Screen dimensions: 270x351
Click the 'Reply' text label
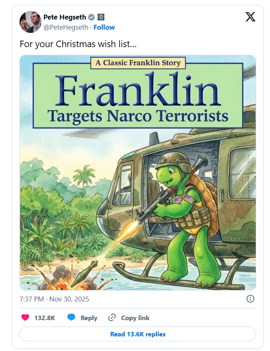(89, 318)
